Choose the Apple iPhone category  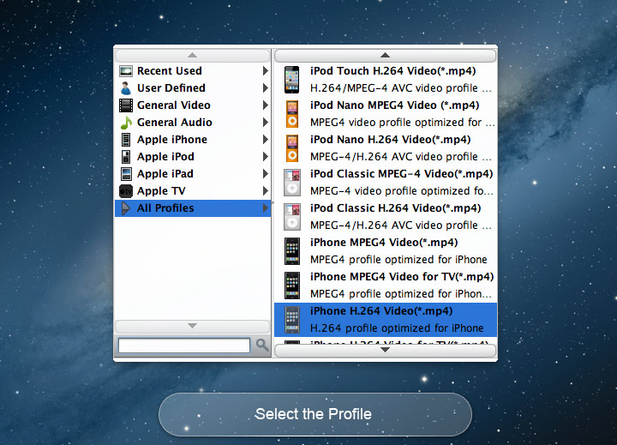click(193, 140)
